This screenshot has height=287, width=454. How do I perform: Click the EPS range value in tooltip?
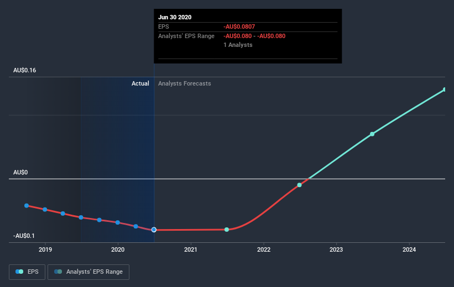point(254,36)
